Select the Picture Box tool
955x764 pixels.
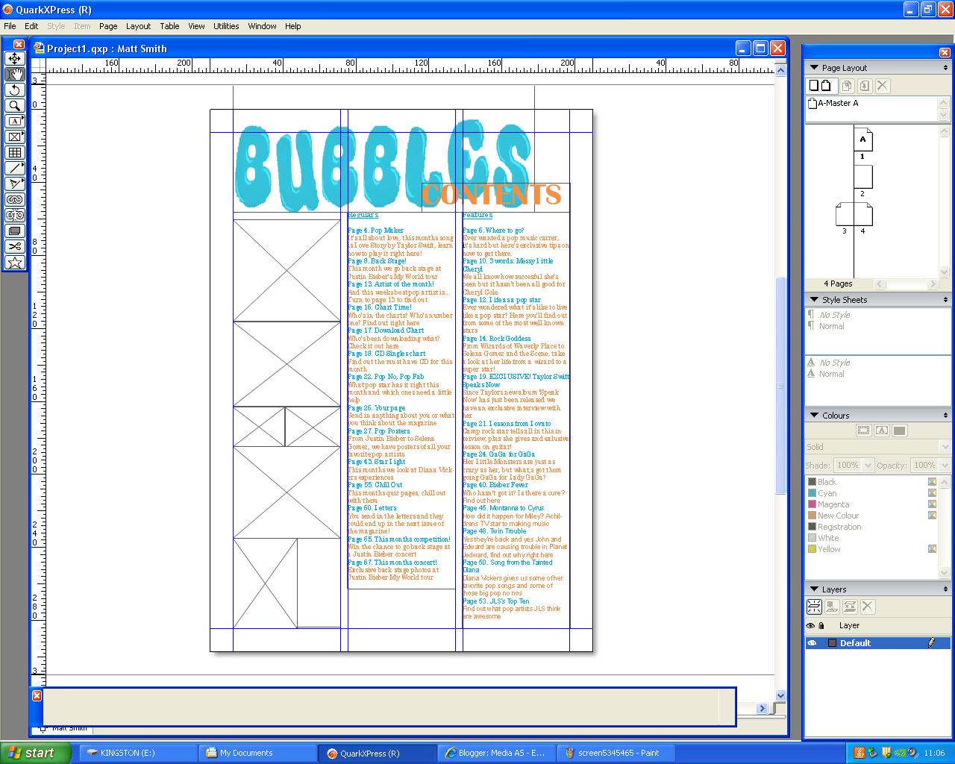click(15, 137)
